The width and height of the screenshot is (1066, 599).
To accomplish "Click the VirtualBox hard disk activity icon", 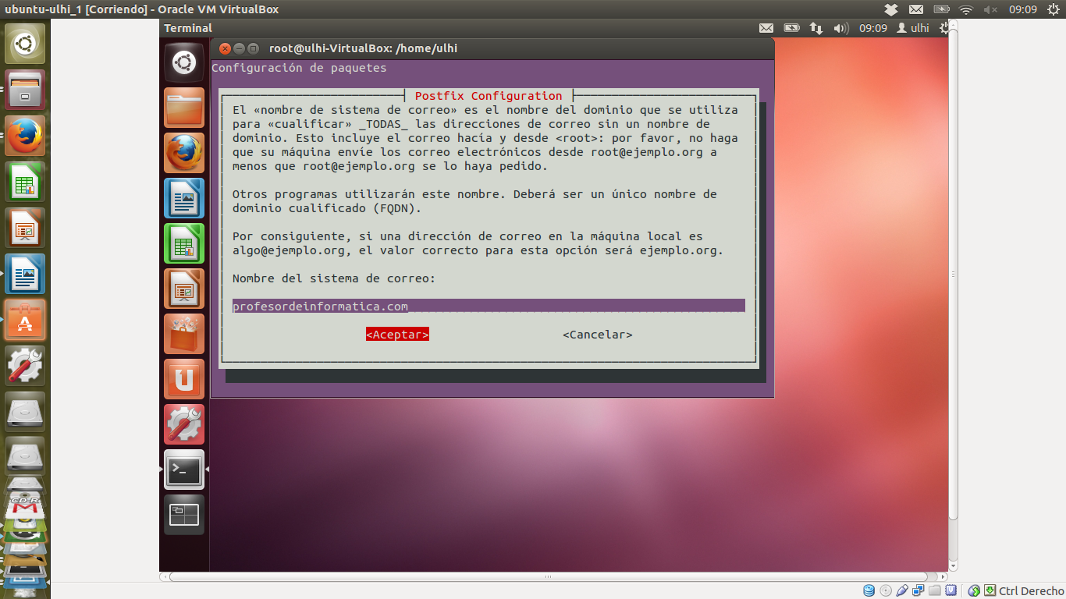I will click(869, 590).
